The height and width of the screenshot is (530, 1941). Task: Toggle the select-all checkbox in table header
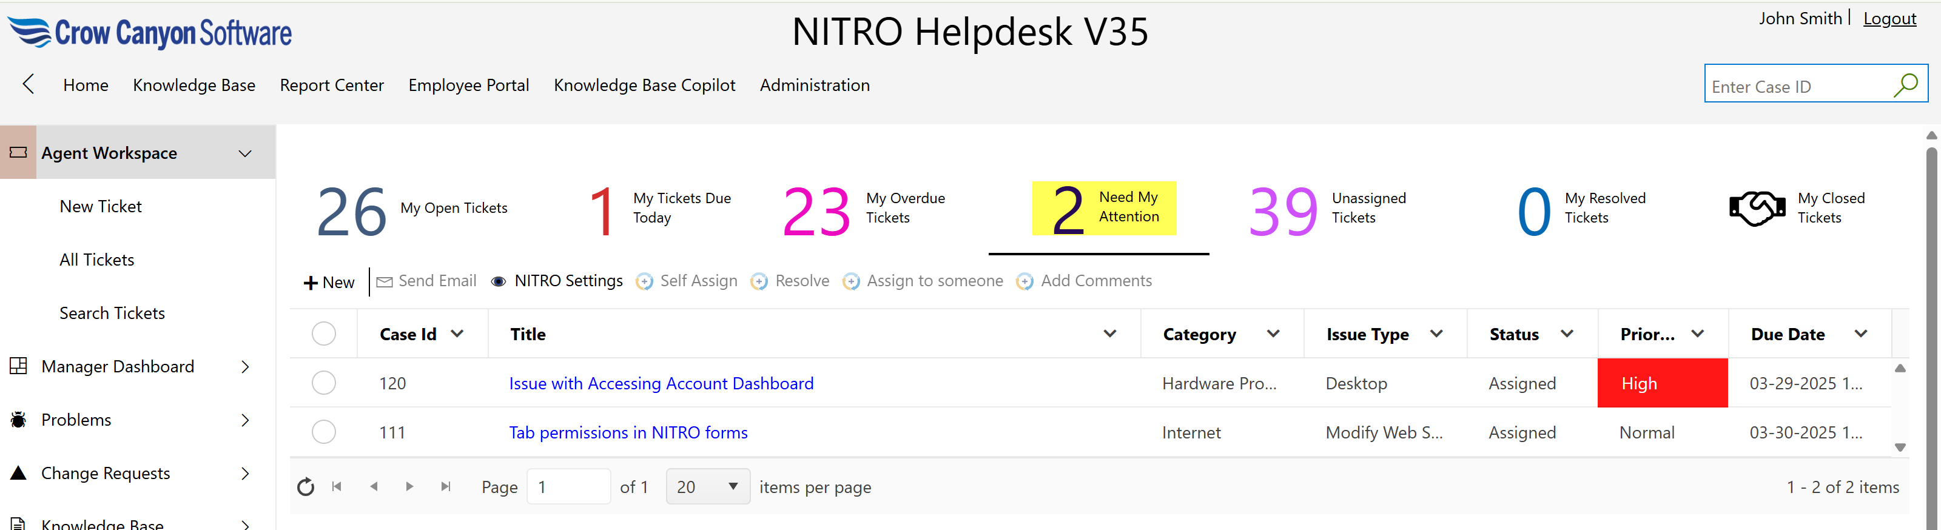[323, 334]
